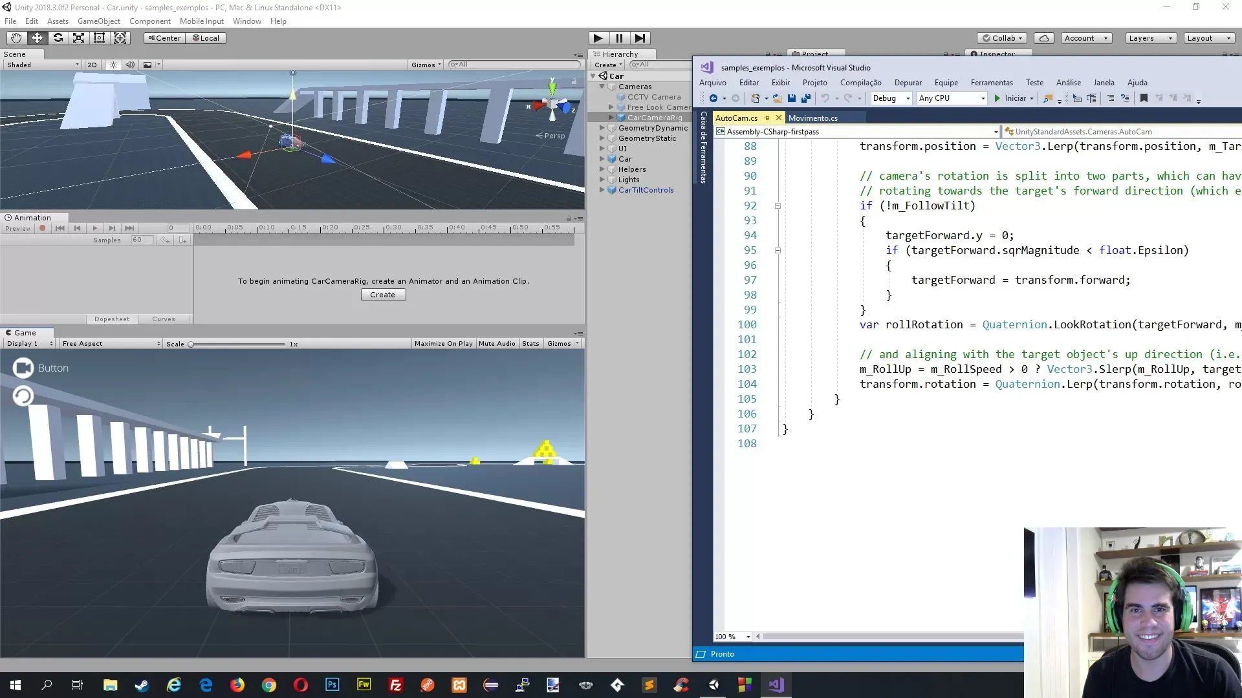This screenshot has height=698, width=1242.
Task: Enable animation record button
Action: (43, 228)
